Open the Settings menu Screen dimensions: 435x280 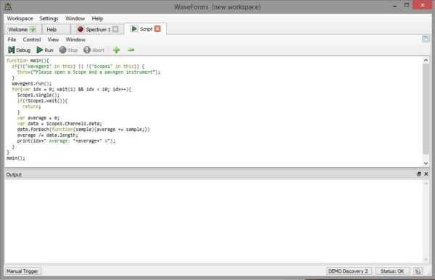49,19
